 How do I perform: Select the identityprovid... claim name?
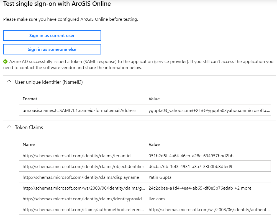click(x=84, y=199)
